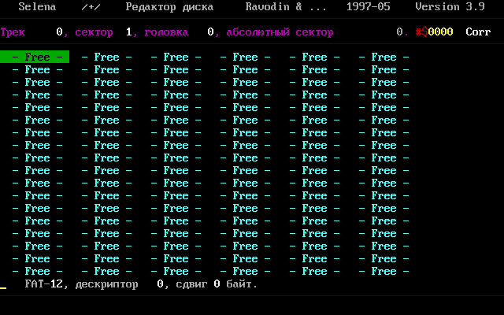Select the bottom-right Free entry in the FAT table

tap(384, 271)
